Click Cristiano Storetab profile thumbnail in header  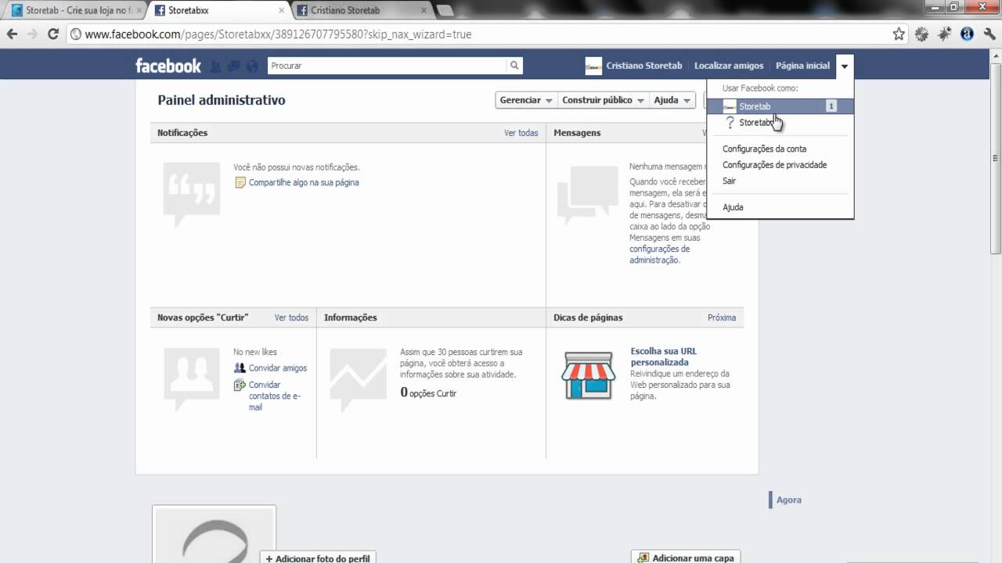tap(593, 66)
